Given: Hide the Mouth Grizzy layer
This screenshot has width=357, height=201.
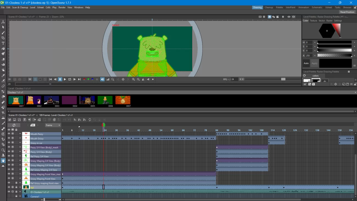Looking at the screenshot, I should point(9,138).
